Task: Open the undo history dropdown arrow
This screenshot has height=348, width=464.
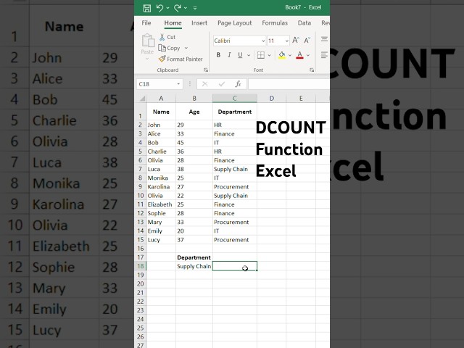Action: point(167,8)
